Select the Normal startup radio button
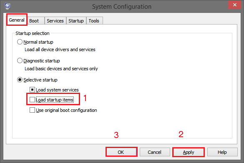244x163 pixels. tap(20, 42)
